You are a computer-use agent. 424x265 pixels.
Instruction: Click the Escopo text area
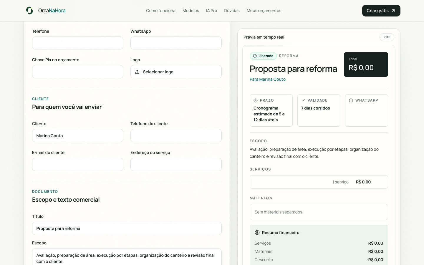point(127,257)
